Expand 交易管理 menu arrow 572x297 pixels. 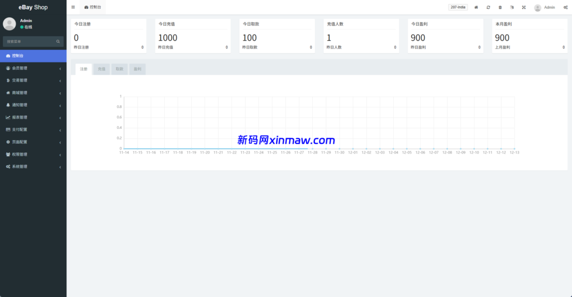pos(60,81)
